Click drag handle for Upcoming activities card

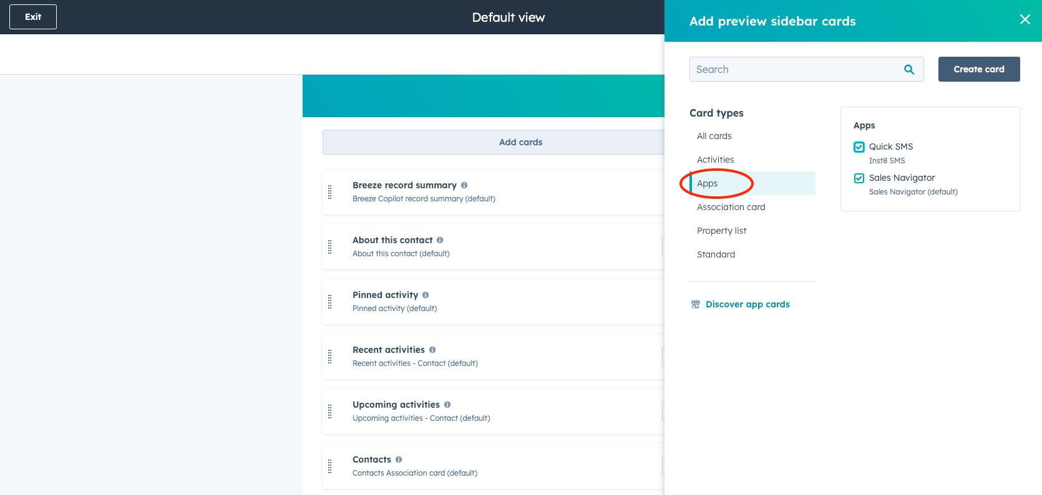point(330,411)
